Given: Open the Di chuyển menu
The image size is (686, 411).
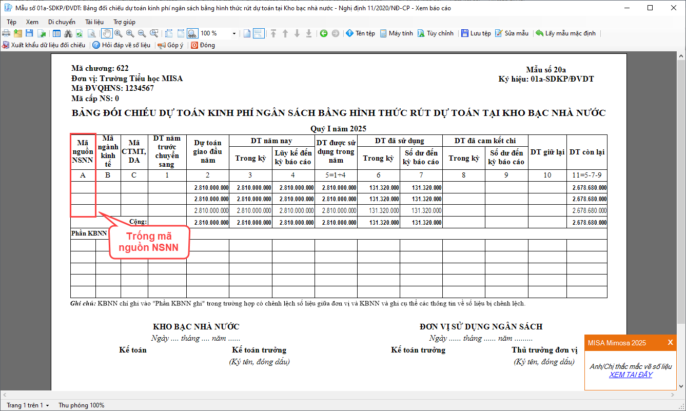Looking at the screenshot, I should 62,22.
